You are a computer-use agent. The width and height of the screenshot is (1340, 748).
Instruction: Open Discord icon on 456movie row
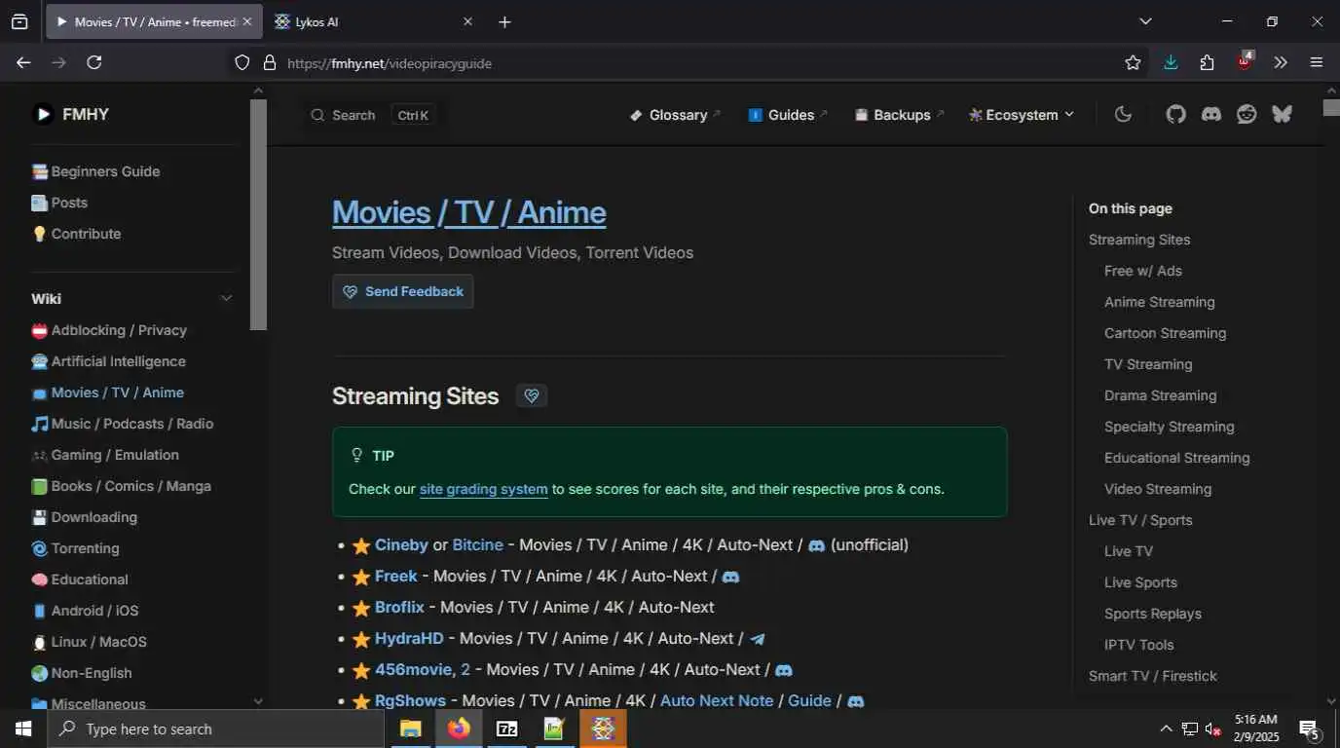[784, 670]
